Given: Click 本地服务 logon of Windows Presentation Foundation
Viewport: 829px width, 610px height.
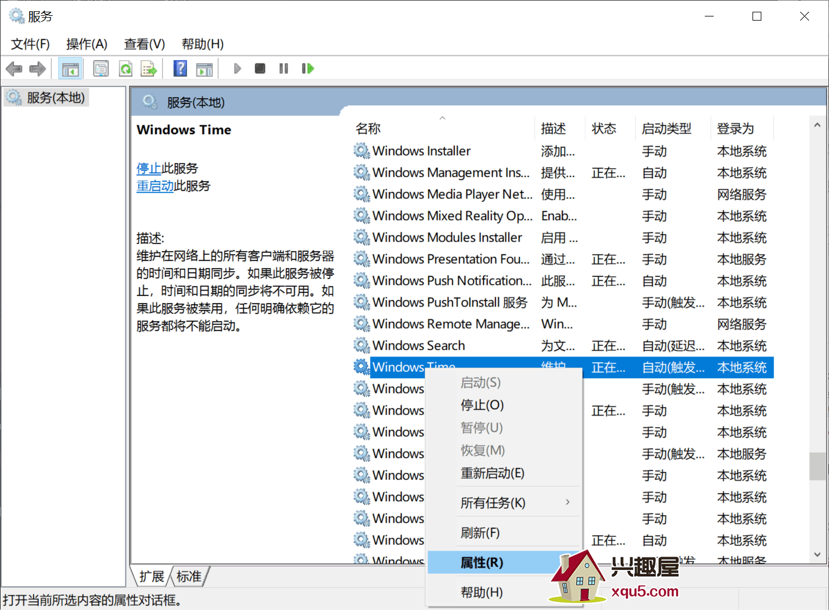Looking at the screenshot, I should point(742,259).
